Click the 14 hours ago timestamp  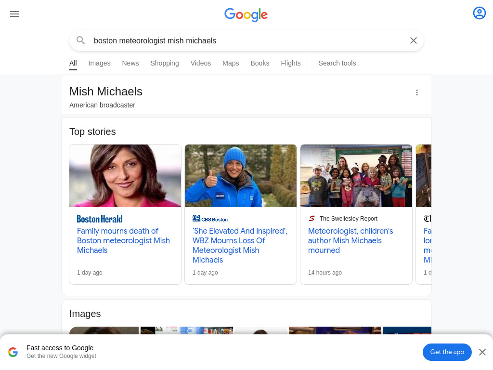tap(325, 273)
